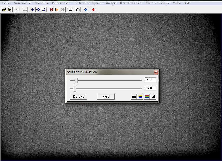Image resolution: width=222 pixels, height=161 pixels.
Task: Open the Visualisation menu
Action: click(23, 3)
